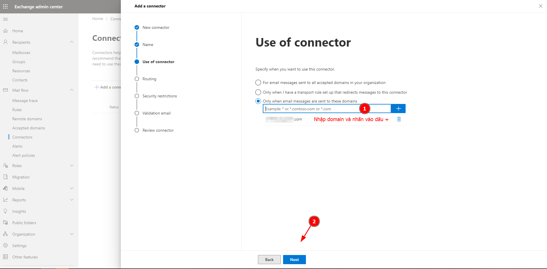Select the transport rule radio option
Viewport: 547px width, 269px height.
tap(258, 92)
